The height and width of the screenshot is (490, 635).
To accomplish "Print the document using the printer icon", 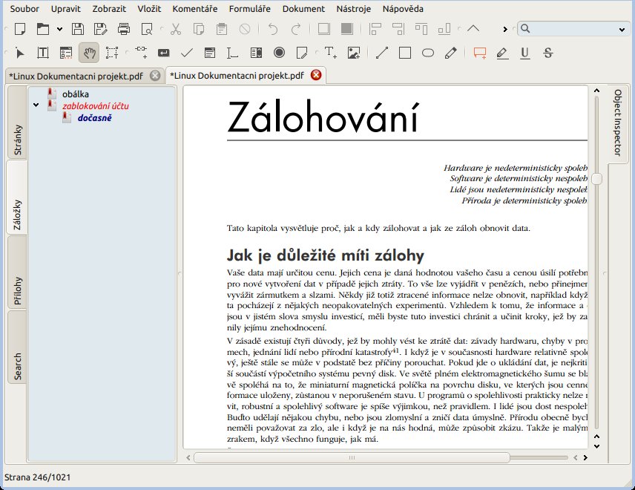I will coord(124,29).
